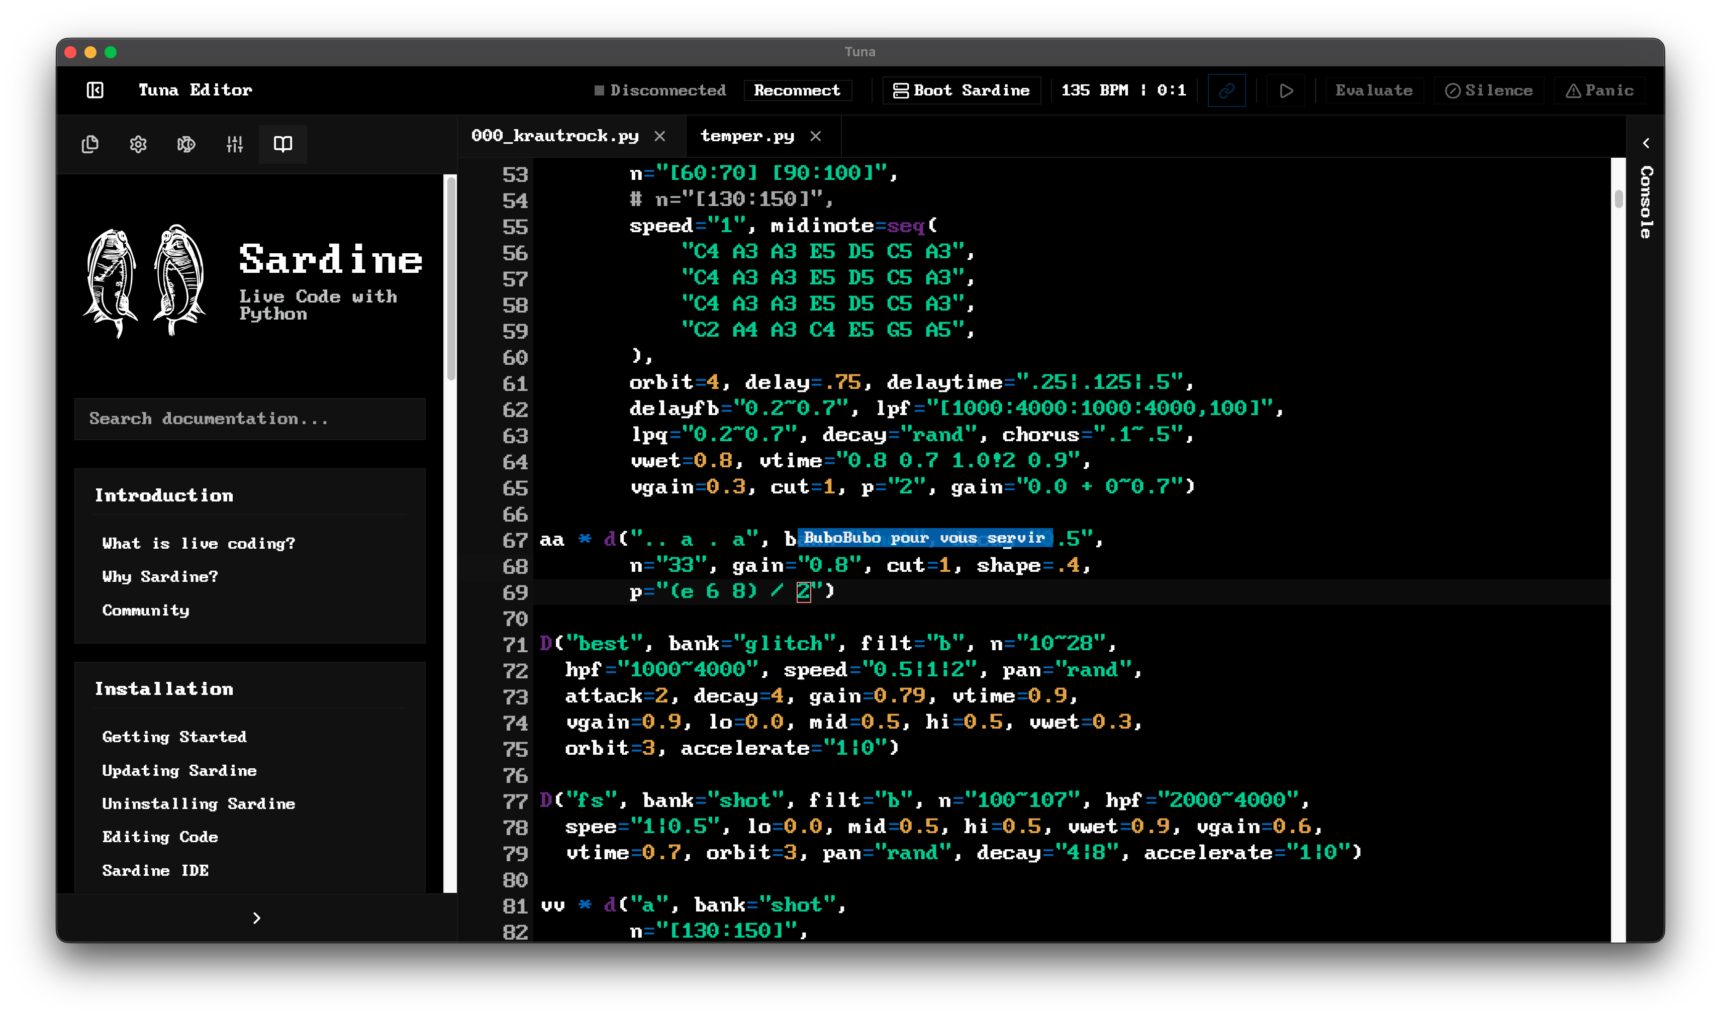Collapse the Console panel chevron
This screenshot has width=1721, height=1017.
pyautogui.click(x=1646, y=143)
